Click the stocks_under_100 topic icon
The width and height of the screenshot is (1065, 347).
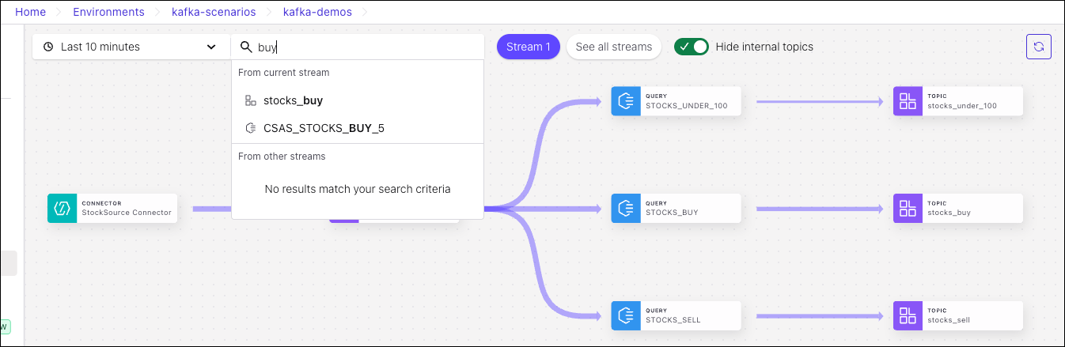908,101
